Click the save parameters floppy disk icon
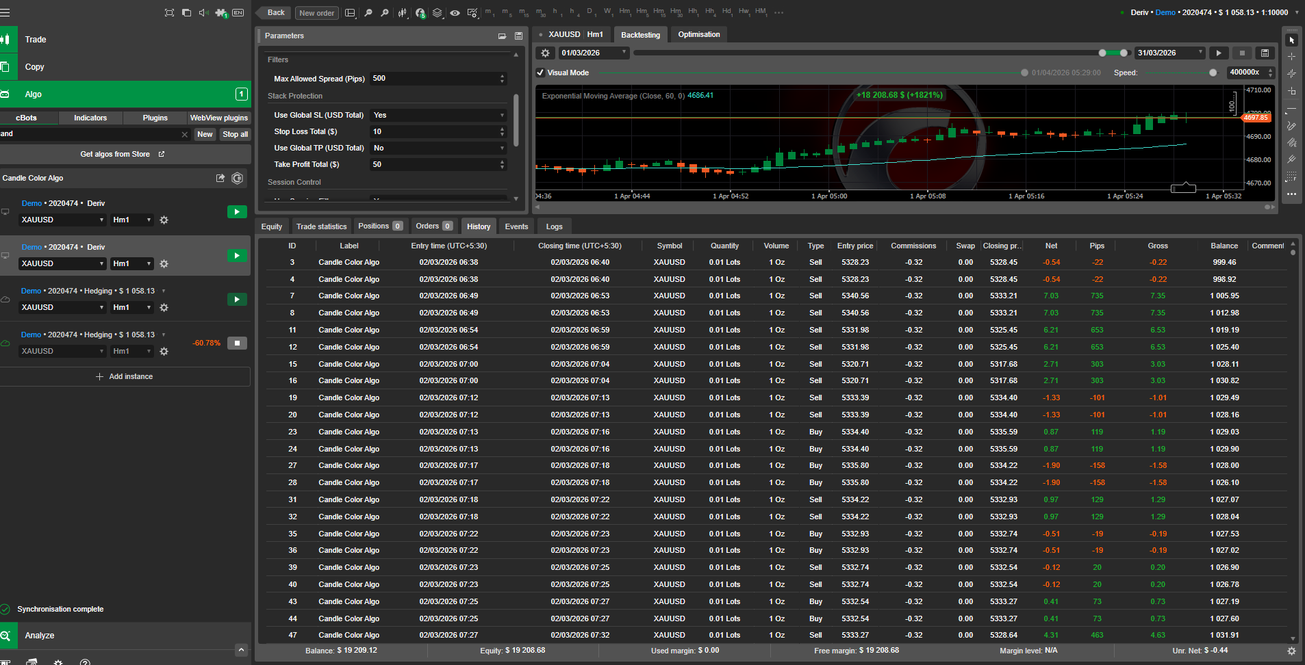This screenshot has width=1305, height=665. click(x=518, y=36)
